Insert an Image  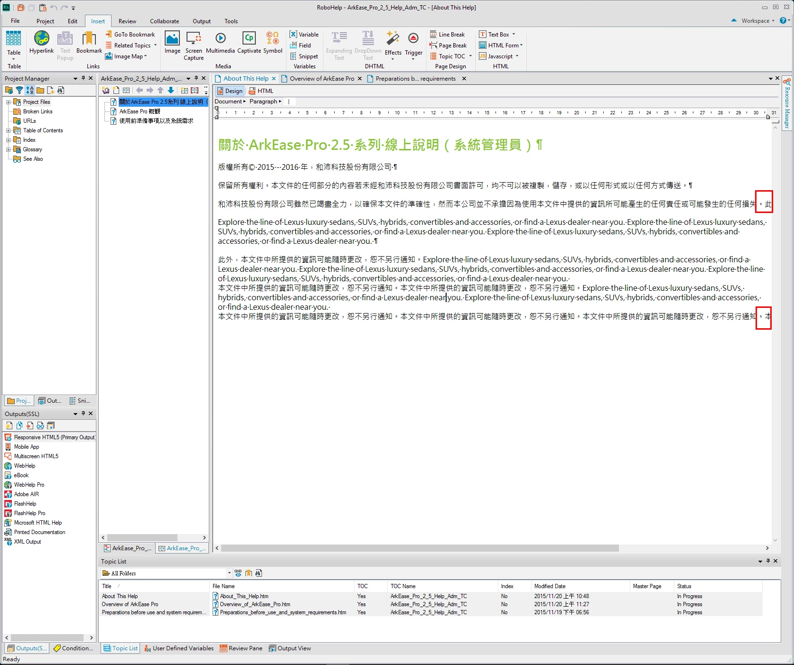172,42
